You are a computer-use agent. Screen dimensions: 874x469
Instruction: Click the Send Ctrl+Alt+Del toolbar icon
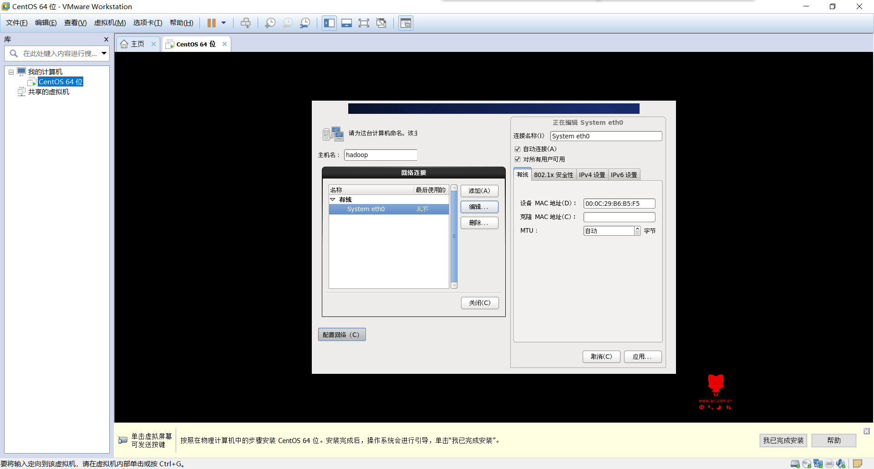245,23
